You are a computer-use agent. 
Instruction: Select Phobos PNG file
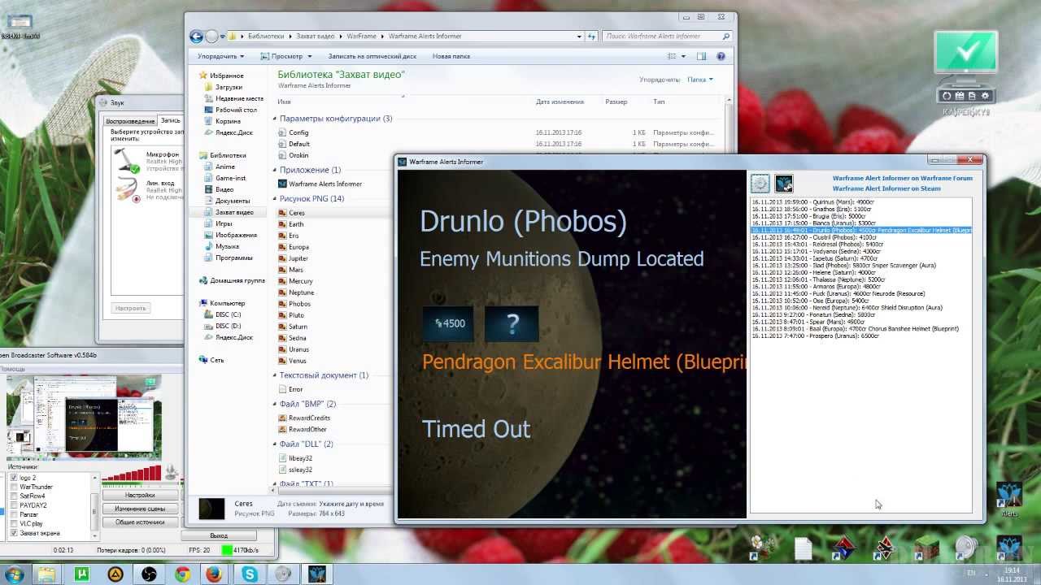pyautogui.click(x=294, y=304)
